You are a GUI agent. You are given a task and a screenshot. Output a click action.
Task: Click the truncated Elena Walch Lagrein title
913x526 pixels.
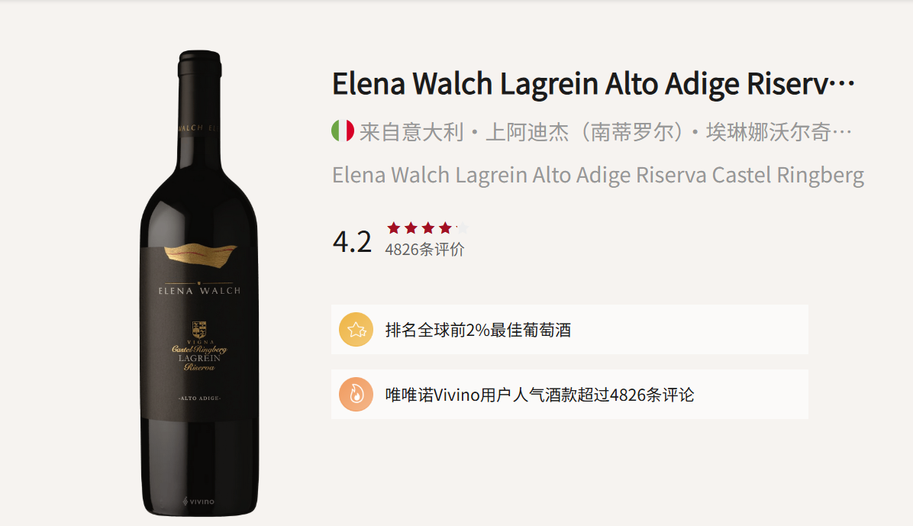point(593,83)
